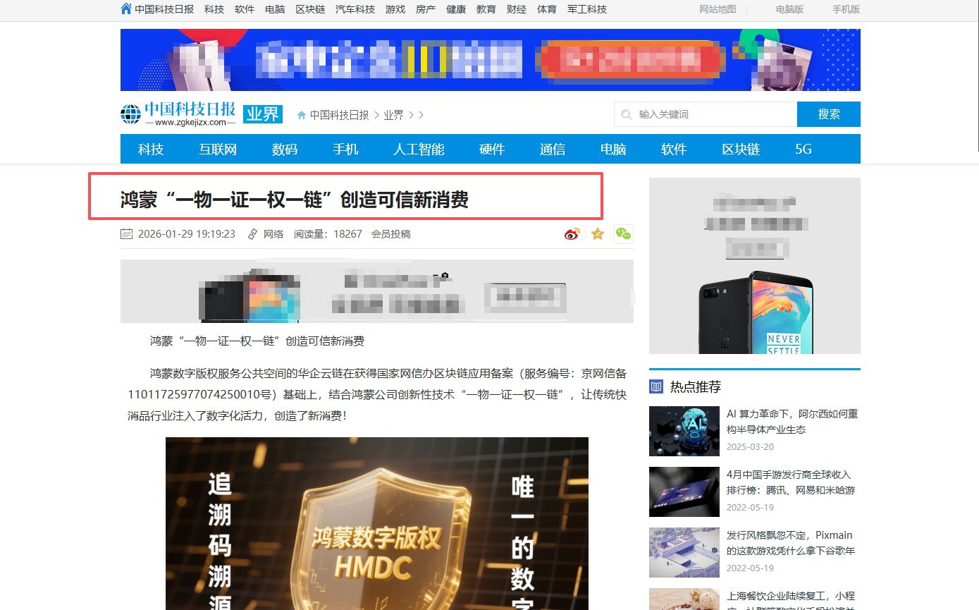This screenshot has width=979, height=610.
Task: Open the 人工智能 navigation tab
Action: (419, 149)
